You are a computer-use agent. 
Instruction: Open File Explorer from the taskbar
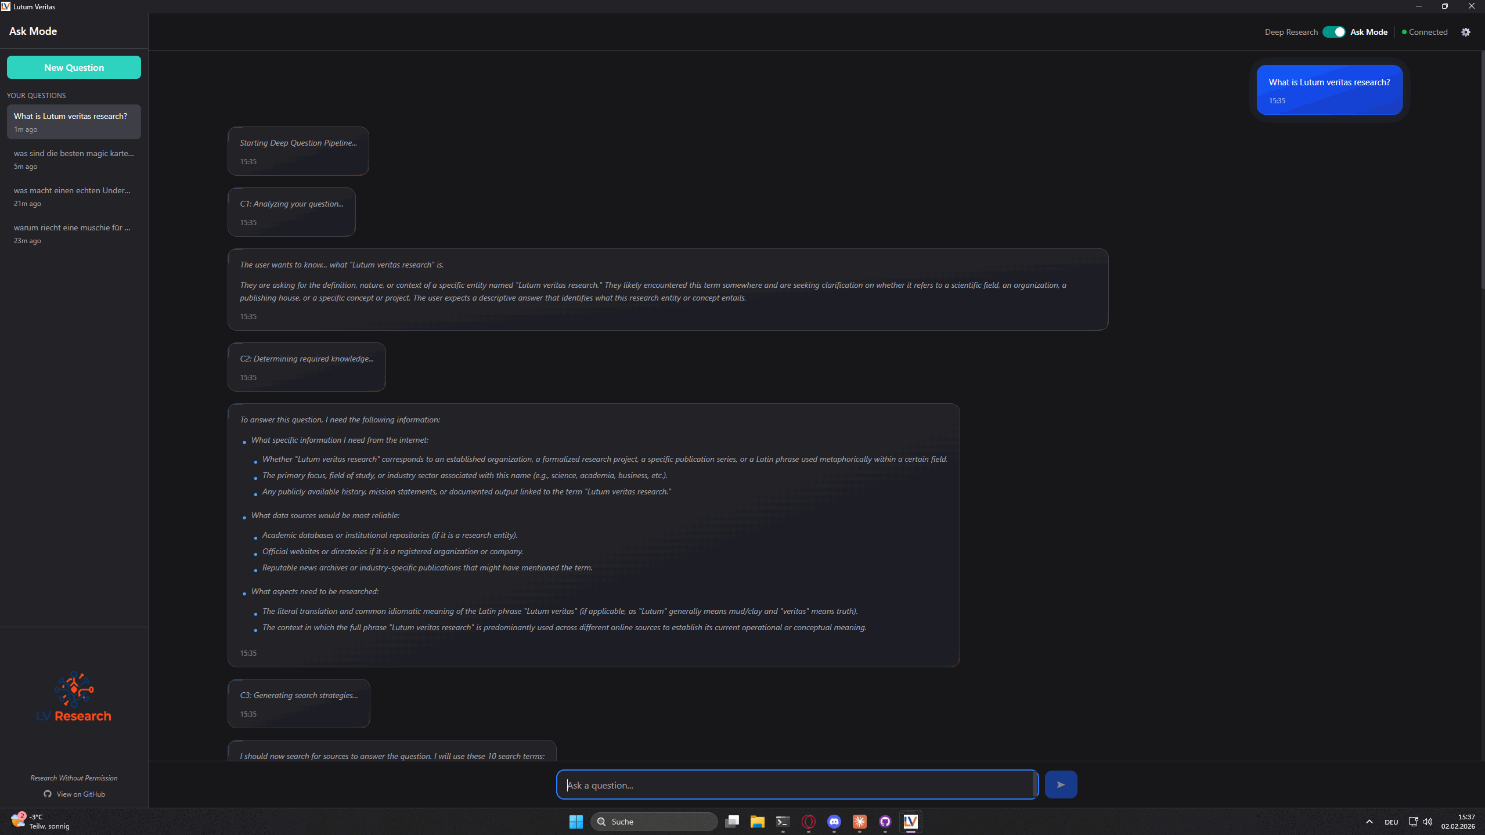(x=756, y=821)
